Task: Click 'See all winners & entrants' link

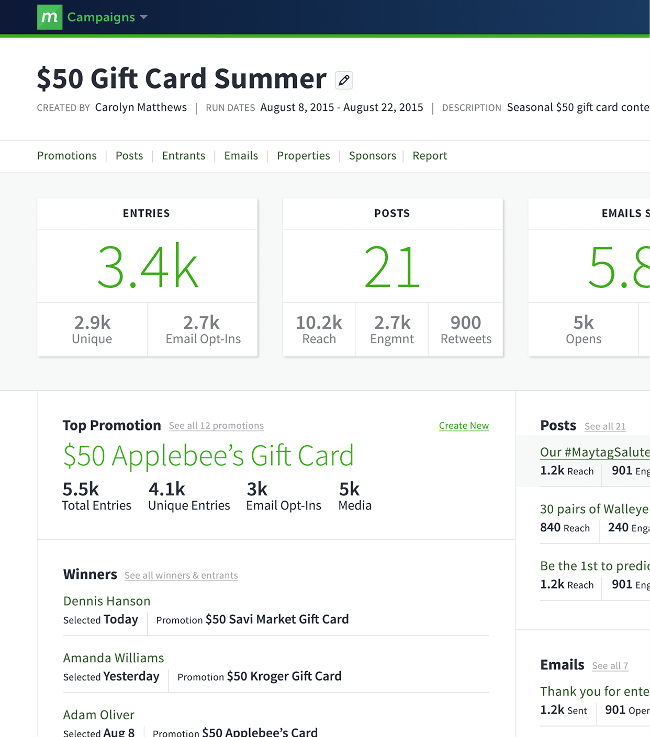Action: point(181,575)
